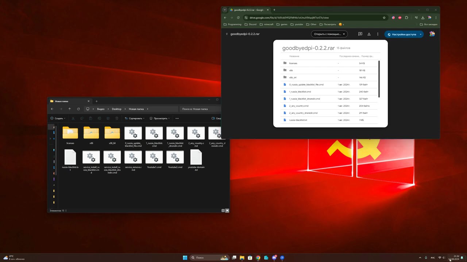Viewport: 467px width, 262px height.
Task: Open the Chrome three-dot menu
Action: point(436,17)
